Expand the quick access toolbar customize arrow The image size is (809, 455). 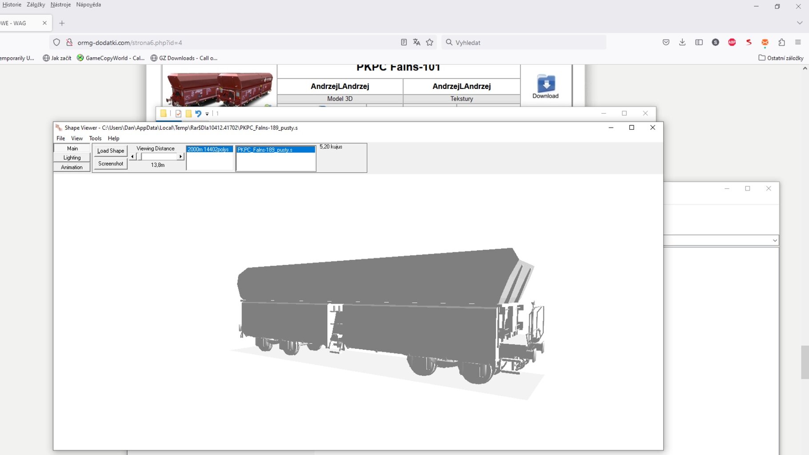[207, 114]
